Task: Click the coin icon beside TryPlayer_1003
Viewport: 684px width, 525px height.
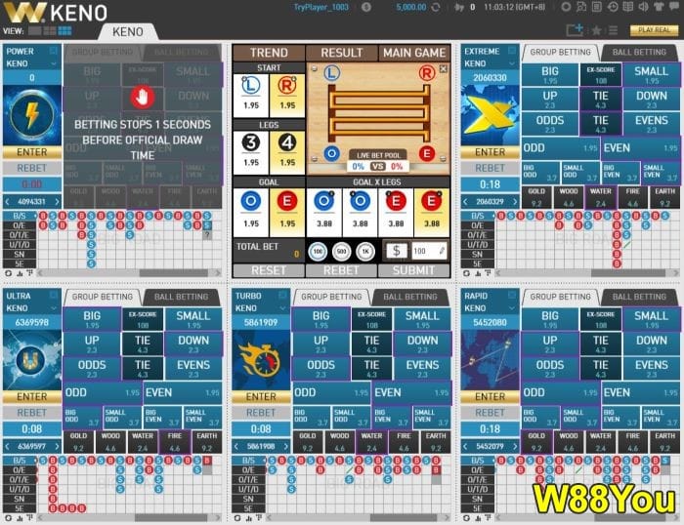Action: [x=366, y=7]
